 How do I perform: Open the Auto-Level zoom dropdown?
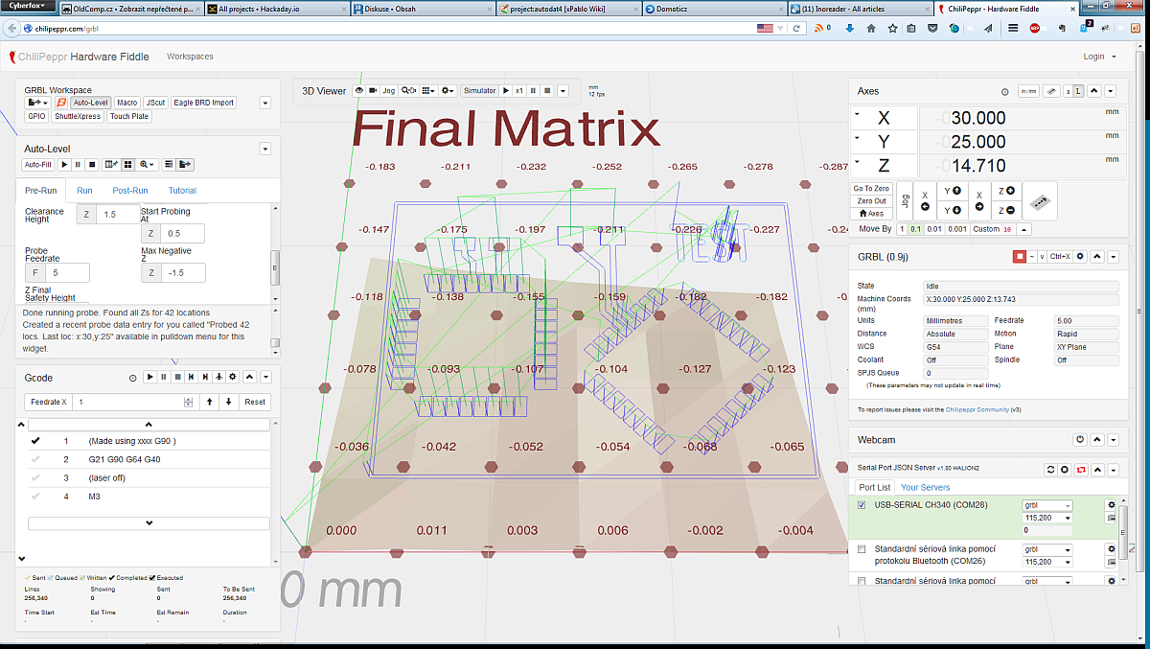pos(148,165)
